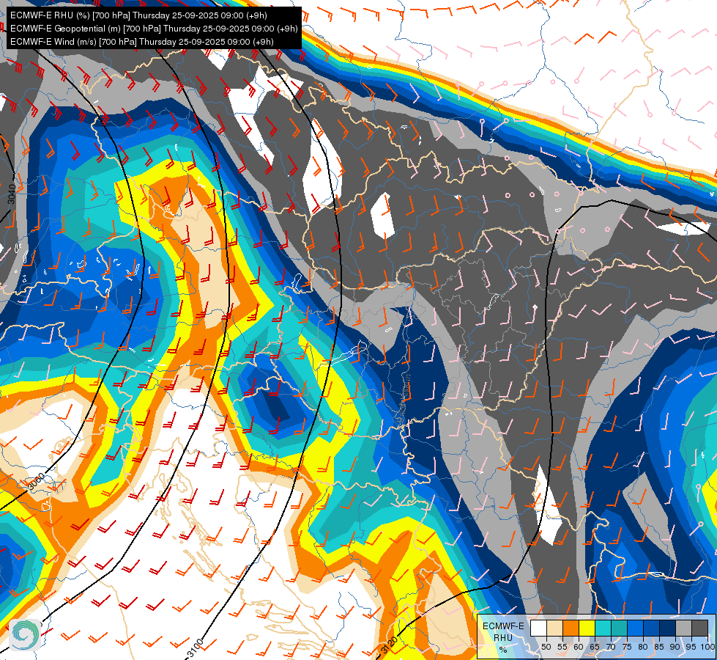The image size is (717, 660).
Task: Click the dark blue 80-85 legend swatch
Action: 651,628
